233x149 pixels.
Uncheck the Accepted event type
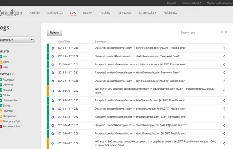(x=1, y=79)
